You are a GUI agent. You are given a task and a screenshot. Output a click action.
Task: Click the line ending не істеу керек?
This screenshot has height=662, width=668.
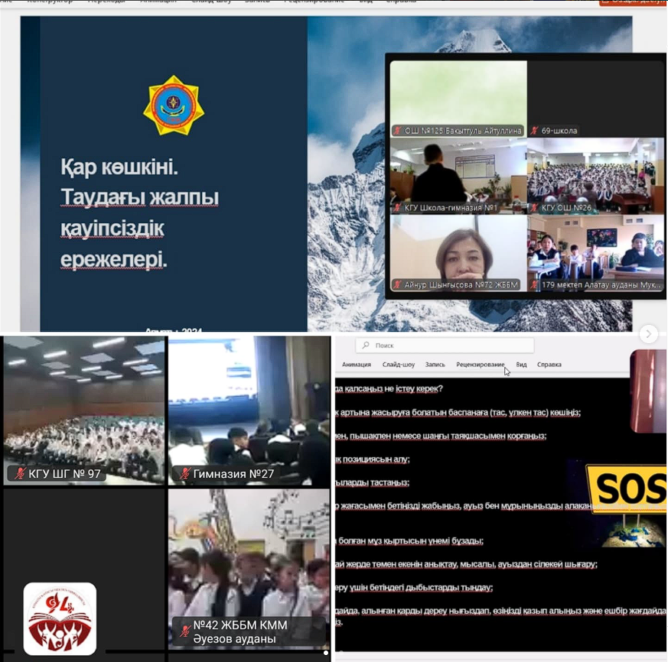389,388
